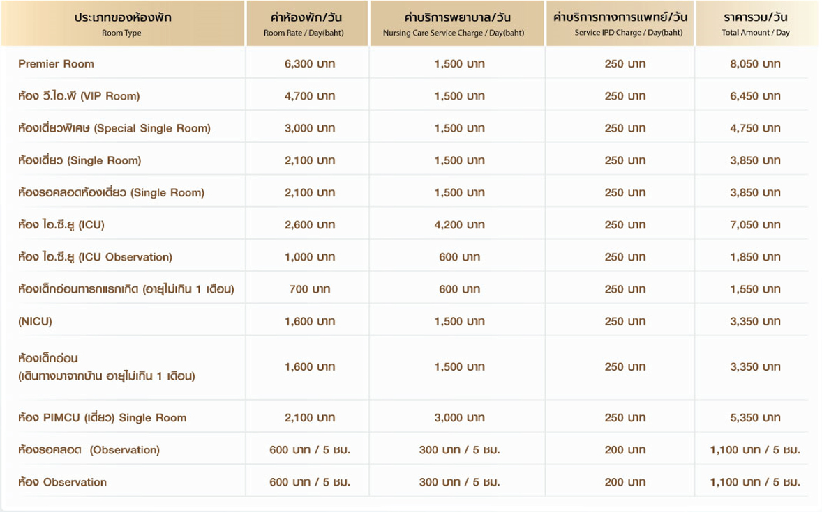Select the Special Single Room label
822x512 pixels.
114,128
